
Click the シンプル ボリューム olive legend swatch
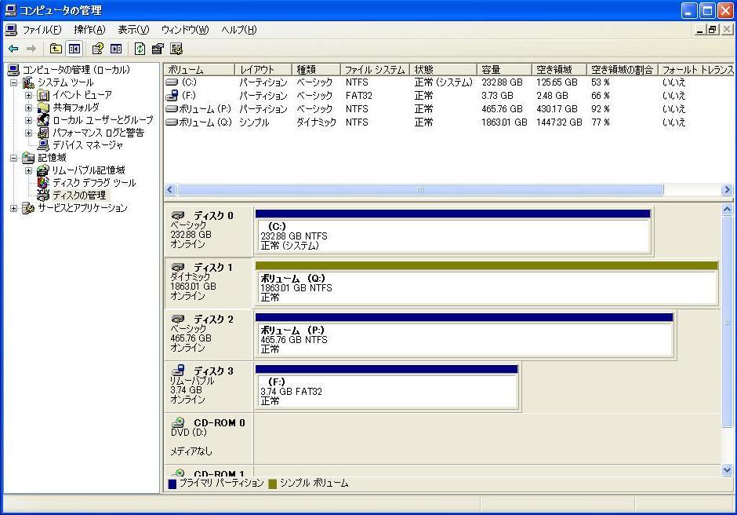(272, 484)
